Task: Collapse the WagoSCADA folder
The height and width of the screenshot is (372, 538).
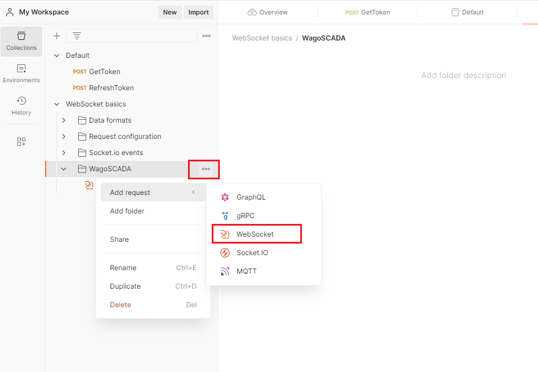Action: [64, 169]
